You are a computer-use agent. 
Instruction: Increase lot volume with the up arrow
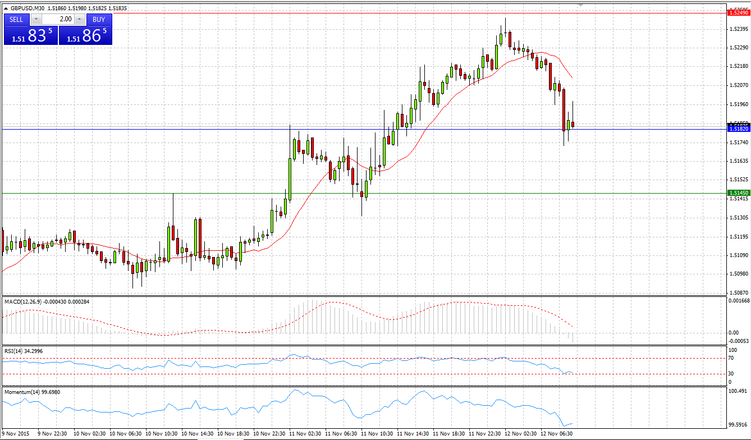79,19
